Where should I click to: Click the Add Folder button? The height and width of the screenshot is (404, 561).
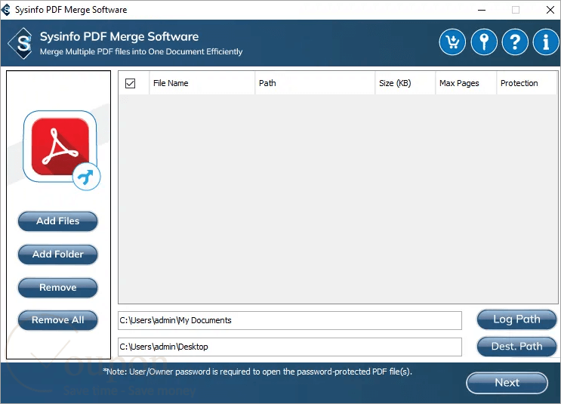click(x=57, y=254)
